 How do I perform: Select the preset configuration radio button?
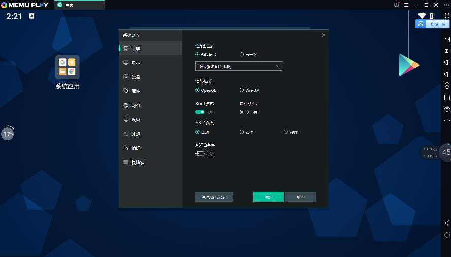pyautogui.click(x=197, y=54)
